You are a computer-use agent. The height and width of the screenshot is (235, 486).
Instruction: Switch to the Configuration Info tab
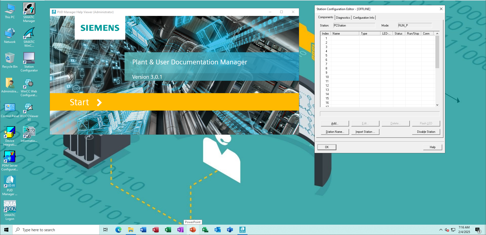363,18
